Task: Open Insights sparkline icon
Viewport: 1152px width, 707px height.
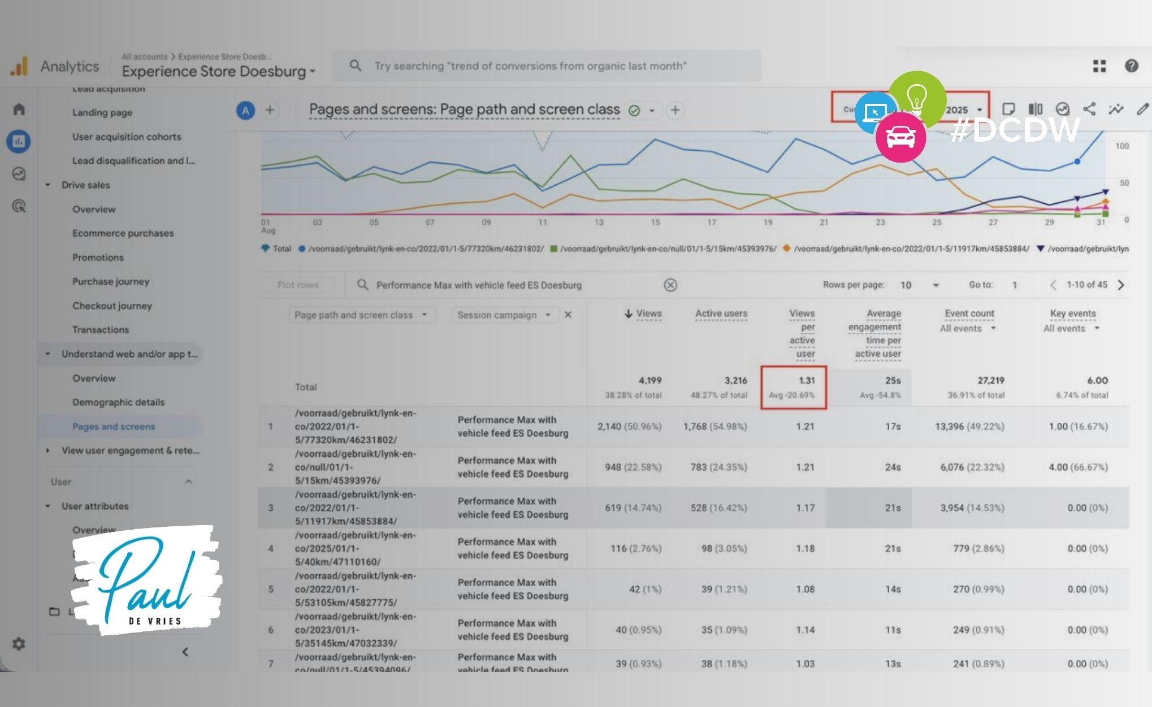Action: coord(1116,110)
